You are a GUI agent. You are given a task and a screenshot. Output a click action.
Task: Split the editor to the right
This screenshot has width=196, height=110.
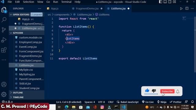pyautogui.click(x=187, y=9)
